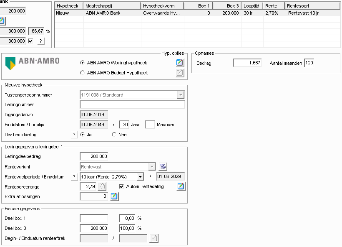The image size is (342, 247).
Task: Toggle the checkbox beside the lower 300.000 value
Action: coord(30,41)
